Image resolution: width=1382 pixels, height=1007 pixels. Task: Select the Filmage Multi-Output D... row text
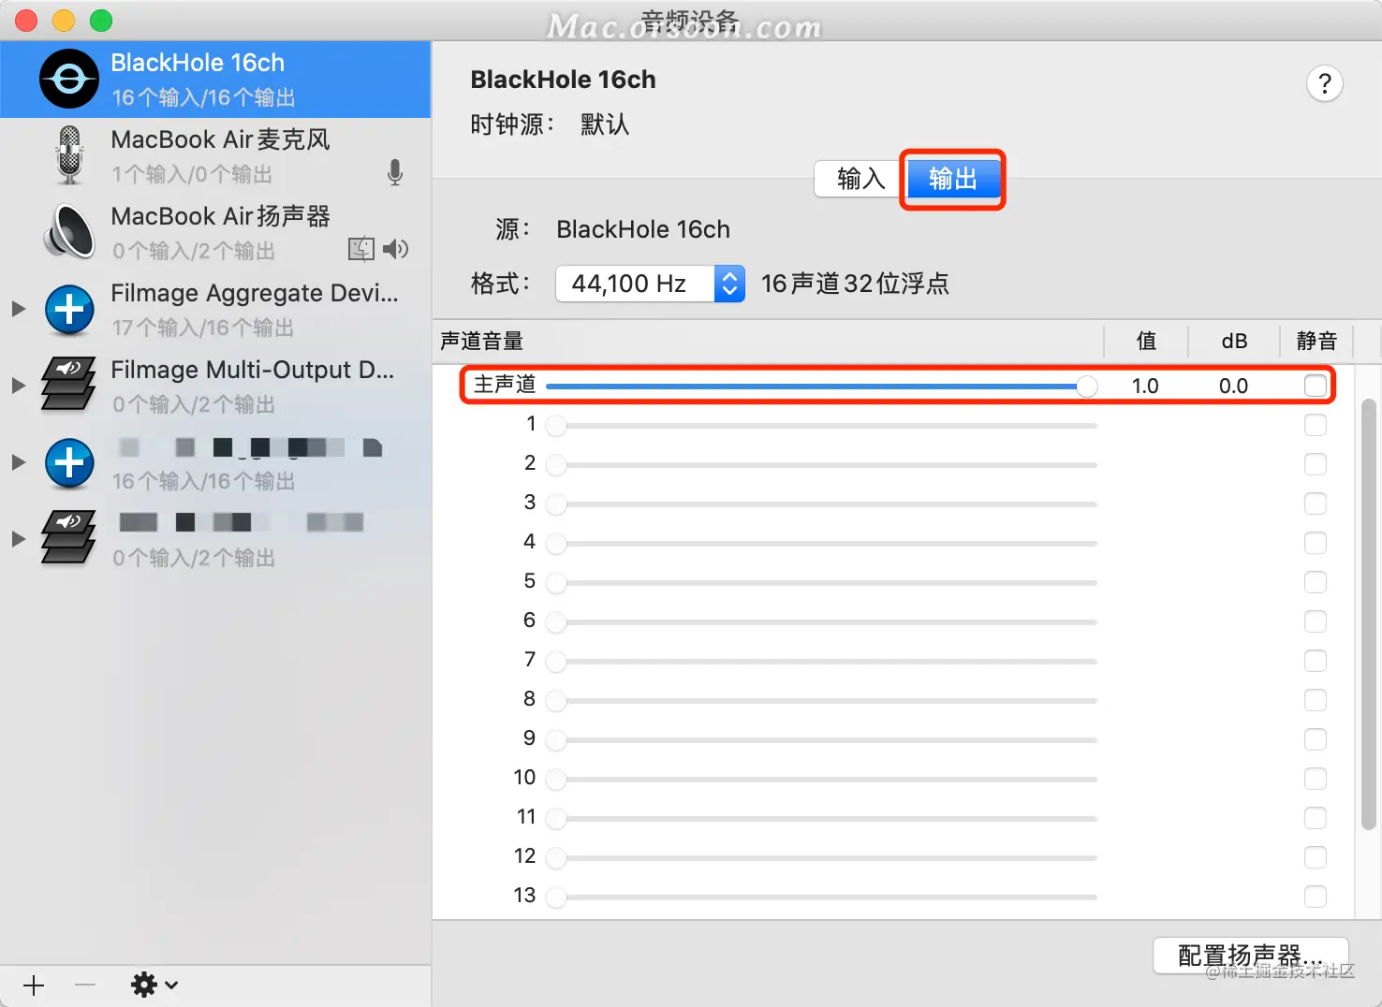coord(253,370)
